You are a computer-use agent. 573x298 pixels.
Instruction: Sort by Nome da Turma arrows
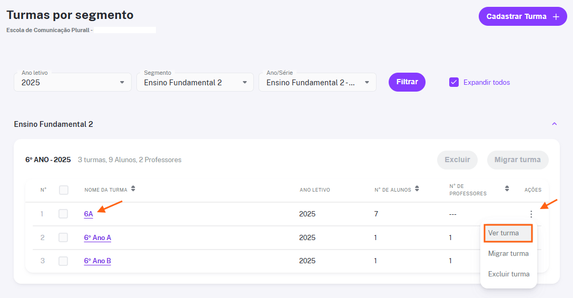[x=133, y=188]
